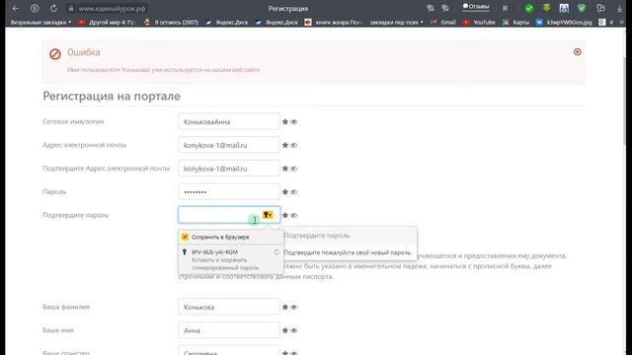
Task: Reload the page with the refresh icon
Action: 53,9
